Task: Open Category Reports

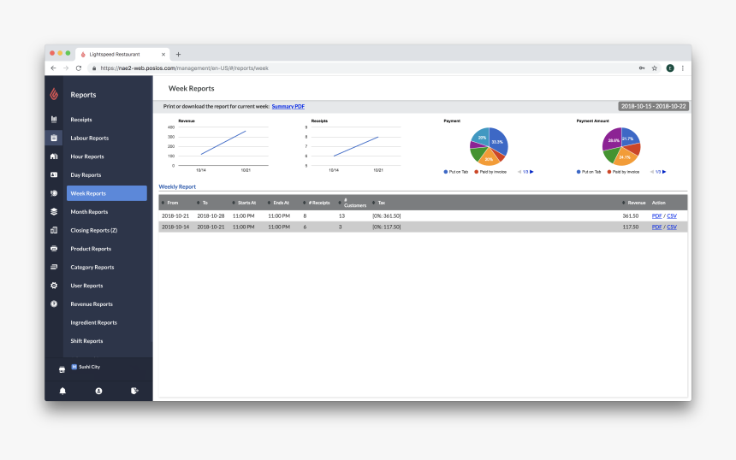Action: pos(92,268)
